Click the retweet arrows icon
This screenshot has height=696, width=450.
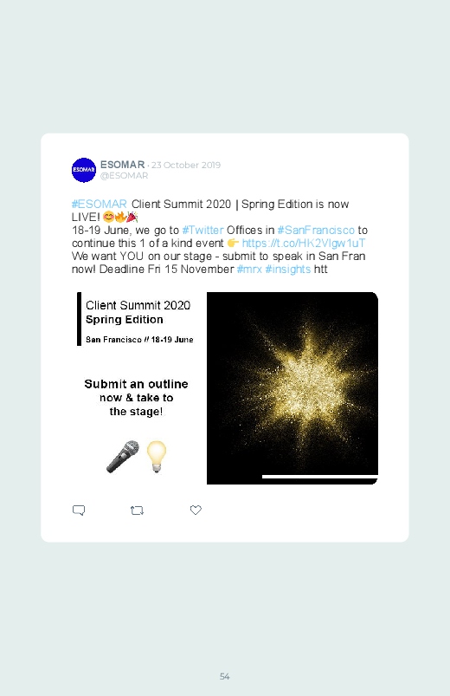[137, 511]
